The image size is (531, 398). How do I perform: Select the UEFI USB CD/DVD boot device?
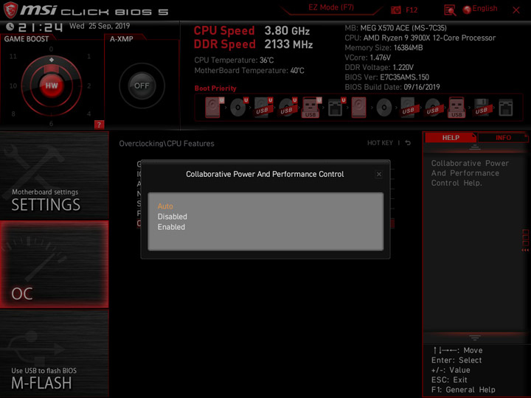point(288,108)
